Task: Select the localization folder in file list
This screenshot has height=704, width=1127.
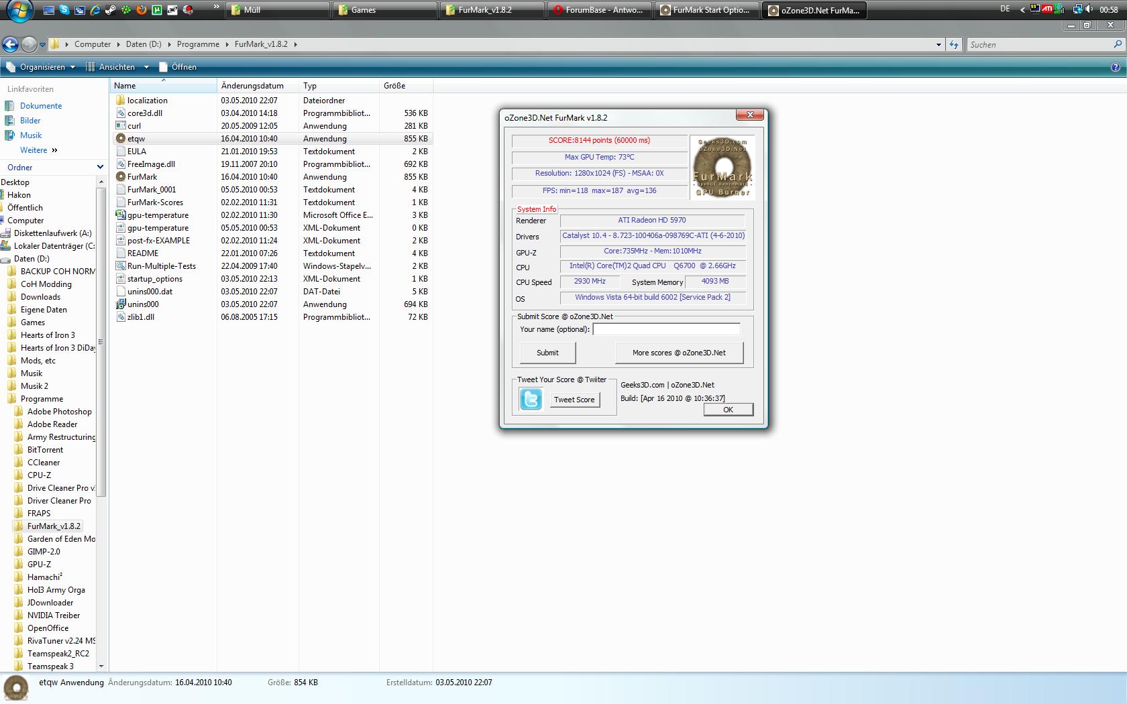Action: (x=147, y=101)
